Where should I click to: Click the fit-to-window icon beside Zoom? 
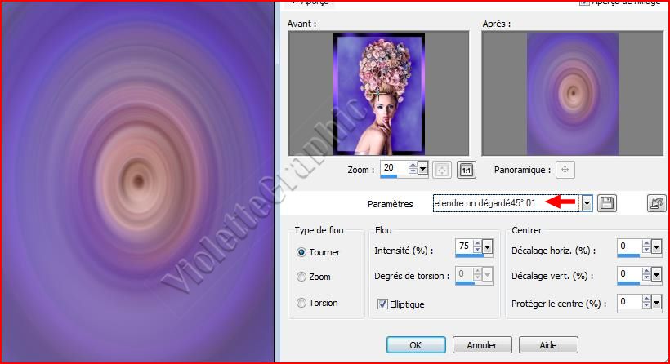[441, 170]
